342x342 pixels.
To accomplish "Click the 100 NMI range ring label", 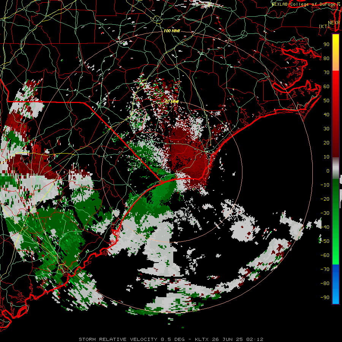I will point(172,31).
